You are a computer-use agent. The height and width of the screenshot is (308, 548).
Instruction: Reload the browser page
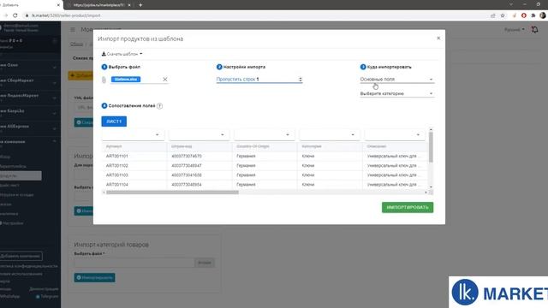[x=15, y=15]
